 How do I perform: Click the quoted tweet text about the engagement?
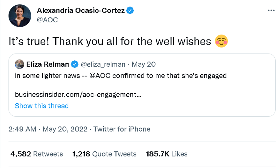(160, 76)
